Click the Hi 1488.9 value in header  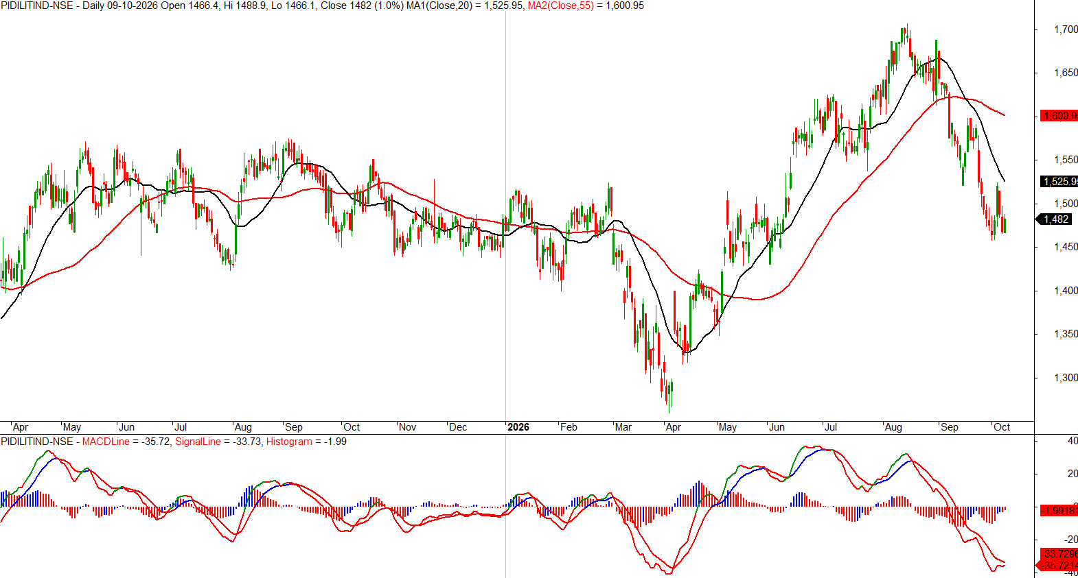pyautogui.click(x=244, y=5)
